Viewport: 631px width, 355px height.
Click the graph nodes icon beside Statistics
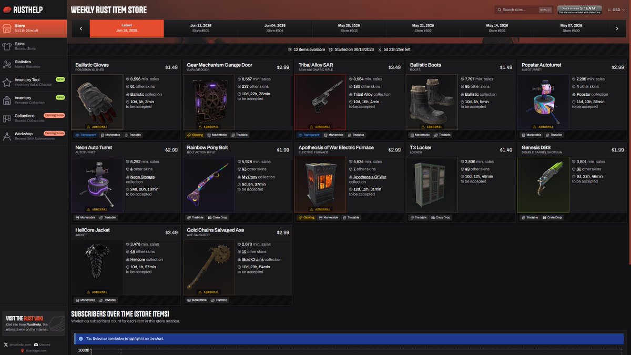[7, 64]
